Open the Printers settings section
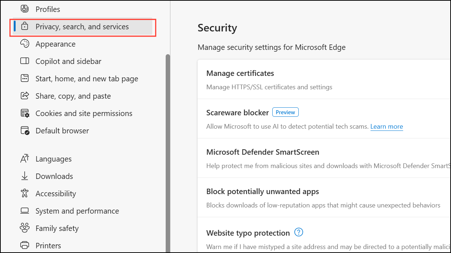The width and height of the screenshot is (451, 253). (48, 246)
